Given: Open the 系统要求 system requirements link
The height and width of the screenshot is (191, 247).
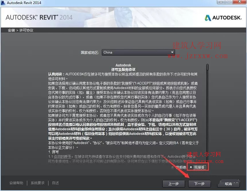Looking at the screenshot, I should tap(38, 183).
